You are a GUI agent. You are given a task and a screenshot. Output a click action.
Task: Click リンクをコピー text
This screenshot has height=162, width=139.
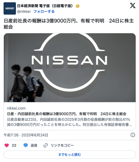point(62,145)
